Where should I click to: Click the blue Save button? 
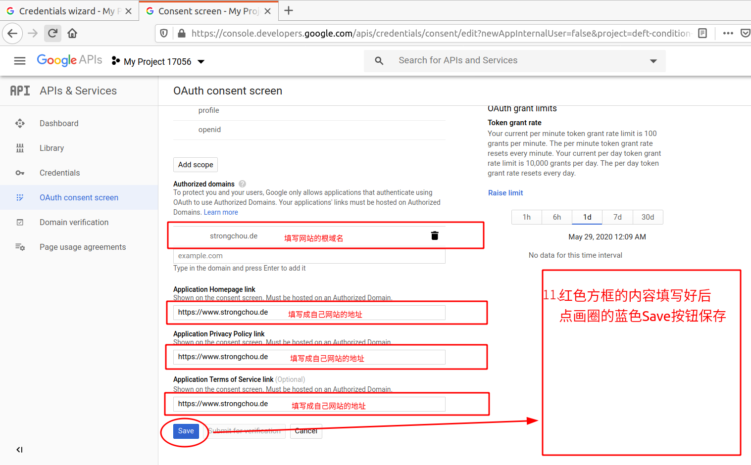click(186, 431)
